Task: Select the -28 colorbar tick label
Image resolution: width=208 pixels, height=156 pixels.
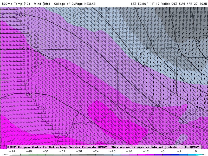Action: [79, 151]
